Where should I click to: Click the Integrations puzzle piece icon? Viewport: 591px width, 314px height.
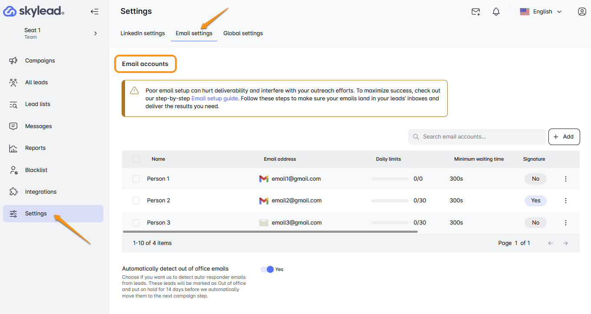13,192
